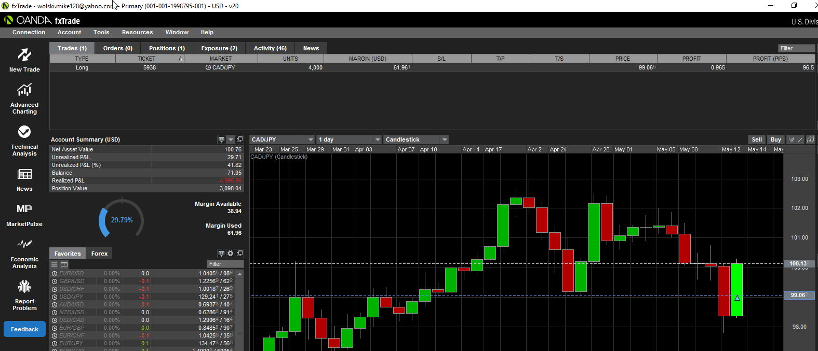
Task: Click the rates list scroll up arrow
Action: pos(240,273)
